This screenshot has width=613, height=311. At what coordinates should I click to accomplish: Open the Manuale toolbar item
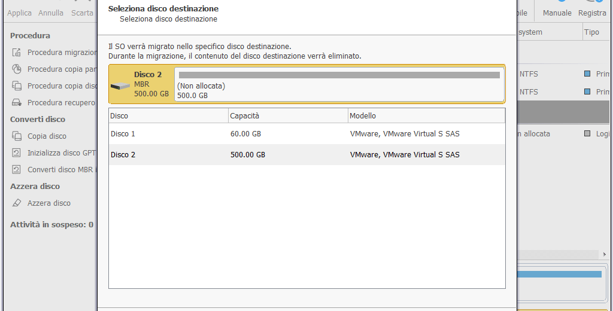pyautogui.click(x=557, y=13)
